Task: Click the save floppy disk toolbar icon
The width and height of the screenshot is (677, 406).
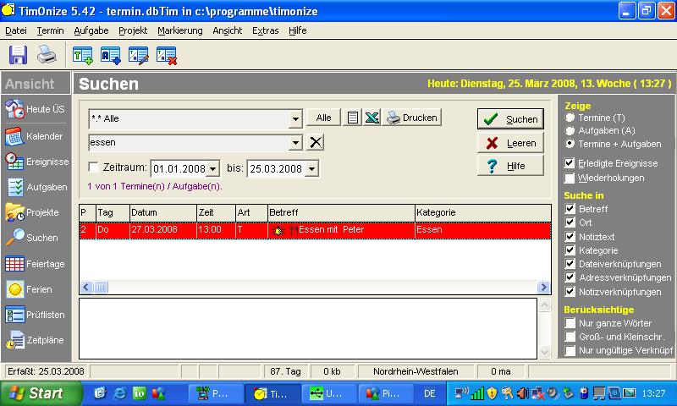Action: [19, 56]
